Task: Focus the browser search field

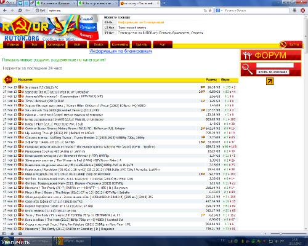Action: tap(257, 10)
